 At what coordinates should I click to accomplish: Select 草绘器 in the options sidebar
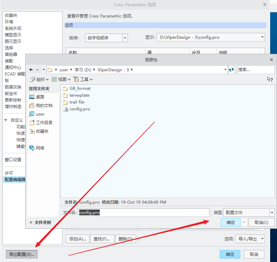coord(11,54)
